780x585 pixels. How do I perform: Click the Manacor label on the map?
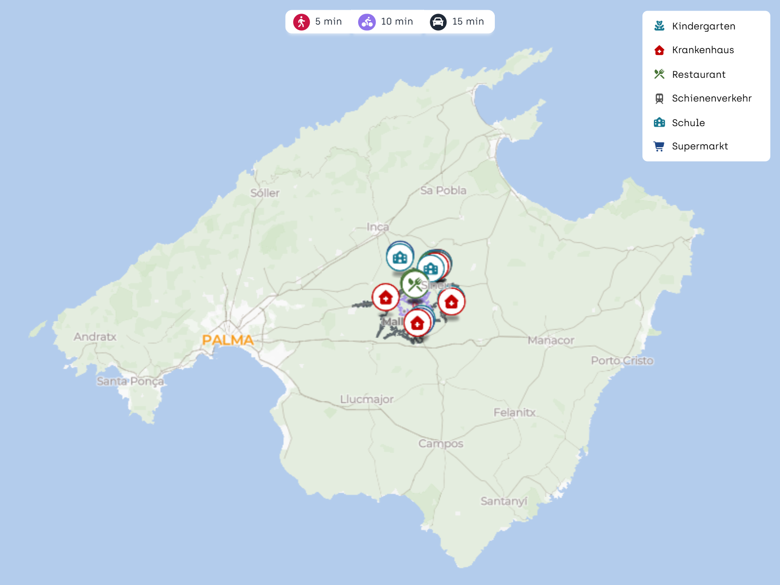[x=551, y=340]
